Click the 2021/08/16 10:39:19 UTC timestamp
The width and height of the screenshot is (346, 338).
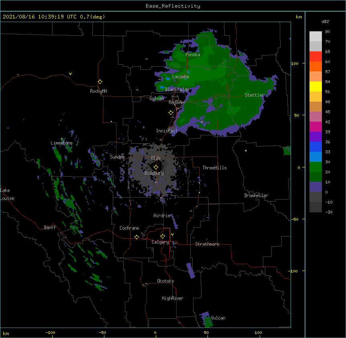click(x=40, y=17)
